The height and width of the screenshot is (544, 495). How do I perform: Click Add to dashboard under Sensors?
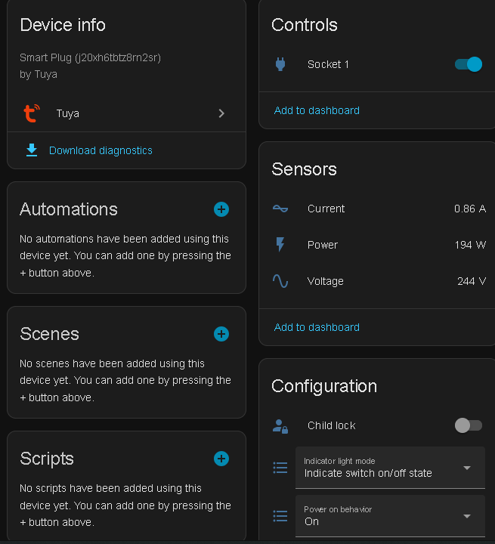tap(317, 327)
